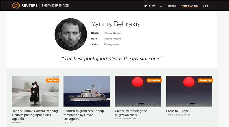The image size is (229, 127).
Task: Select the Photographers tab
Action: point(189,6)
